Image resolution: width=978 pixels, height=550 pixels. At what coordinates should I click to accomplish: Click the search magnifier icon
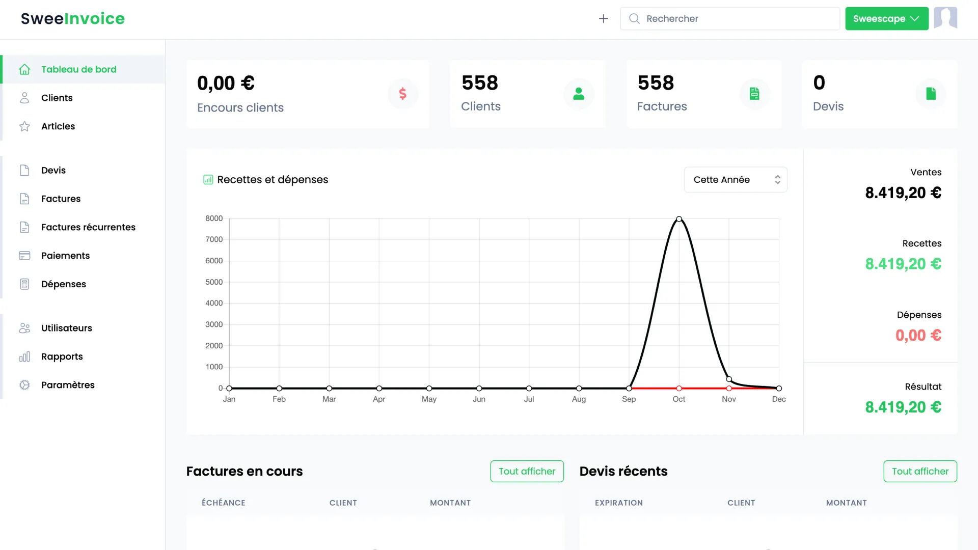coord(634,18)
